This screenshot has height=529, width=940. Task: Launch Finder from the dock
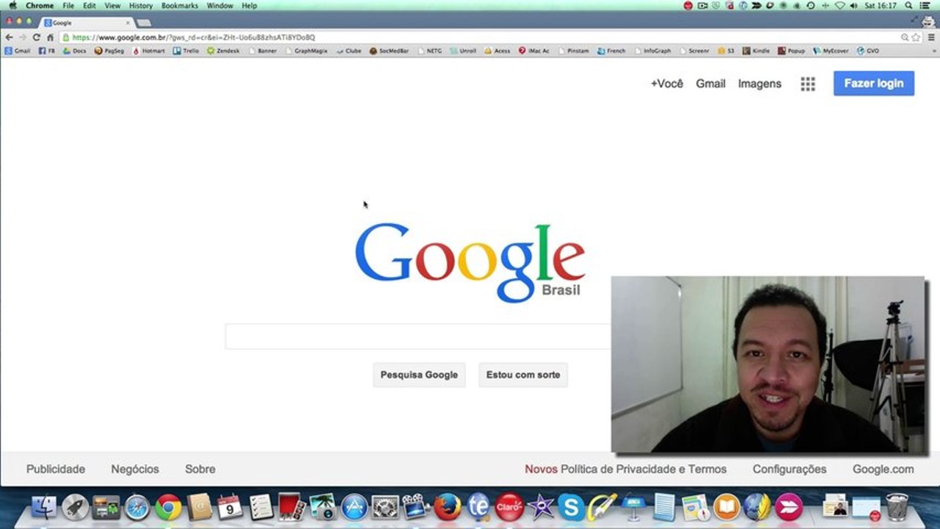tap(44, 507)
